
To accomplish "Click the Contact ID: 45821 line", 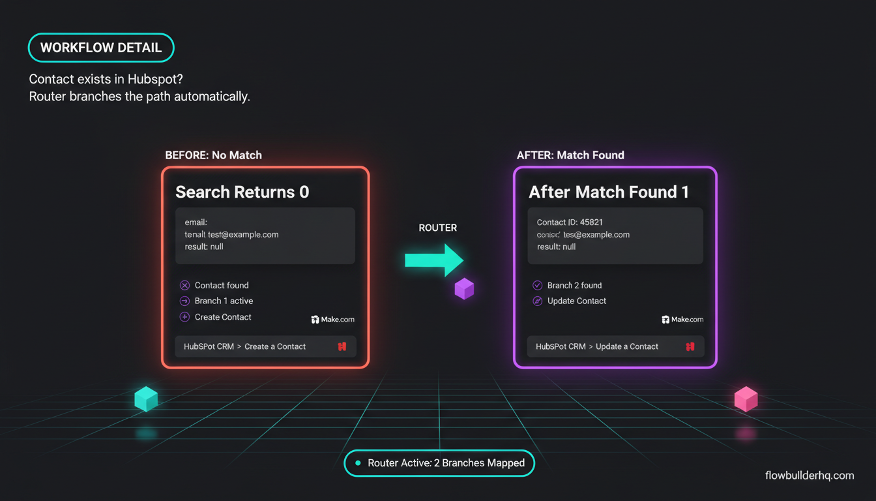I will tap(570, 222).
